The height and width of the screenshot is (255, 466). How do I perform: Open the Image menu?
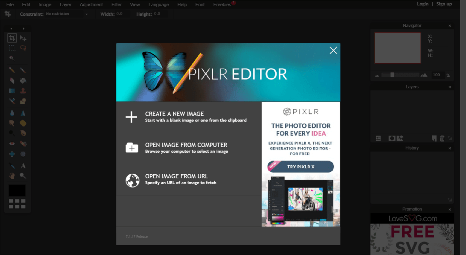[45, 4]
